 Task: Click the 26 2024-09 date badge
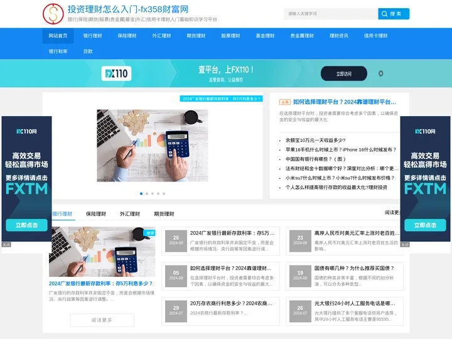click(x=176, y=240)
